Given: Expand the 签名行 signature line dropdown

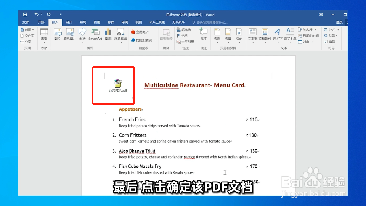Looking at the screenshot, I should tap(316, 30).
